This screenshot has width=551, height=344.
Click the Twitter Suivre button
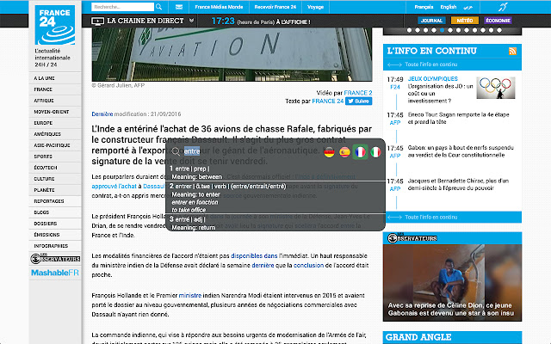tap(358, 101)
